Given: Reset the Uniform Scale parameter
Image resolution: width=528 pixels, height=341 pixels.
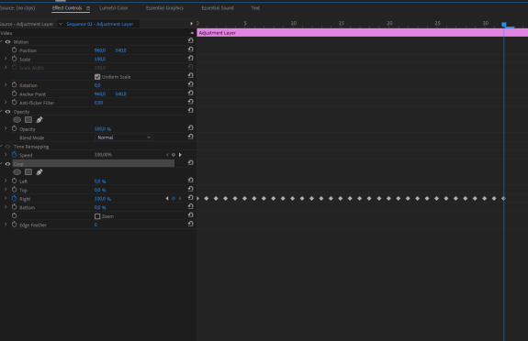Looking at the screenshot, I should [x=191, y=75].
